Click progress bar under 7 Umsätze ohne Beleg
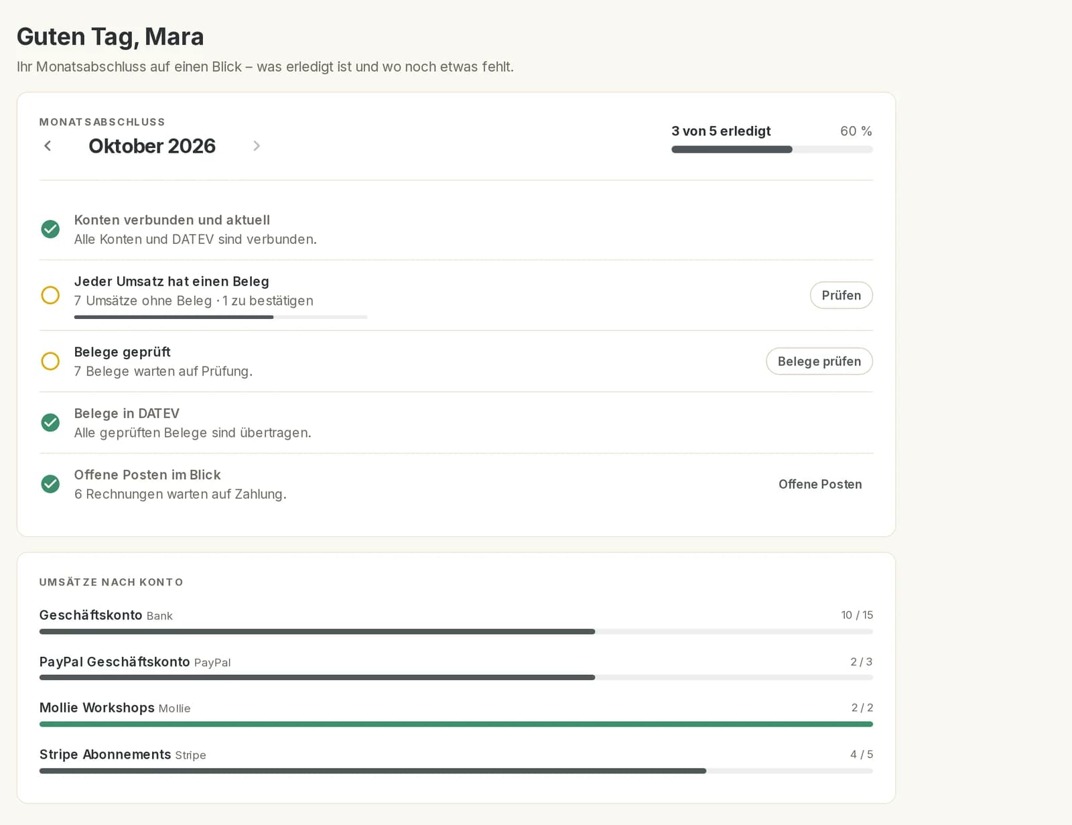Screen dimensions: 1072x825 pyautogui.click(x=220, y=317)
